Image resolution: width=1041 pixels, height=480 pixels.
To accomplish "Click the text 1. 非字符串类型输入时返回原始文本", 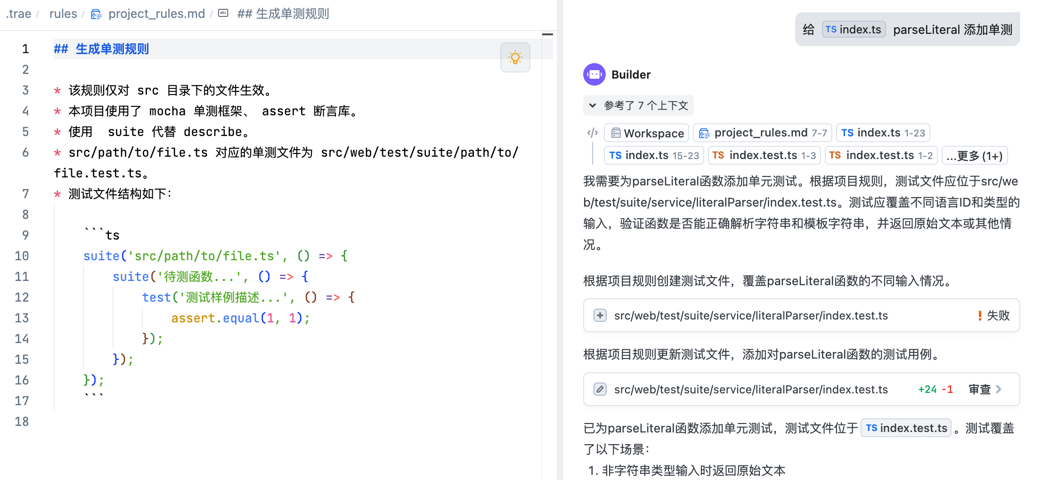I will (x=687, y=470).
